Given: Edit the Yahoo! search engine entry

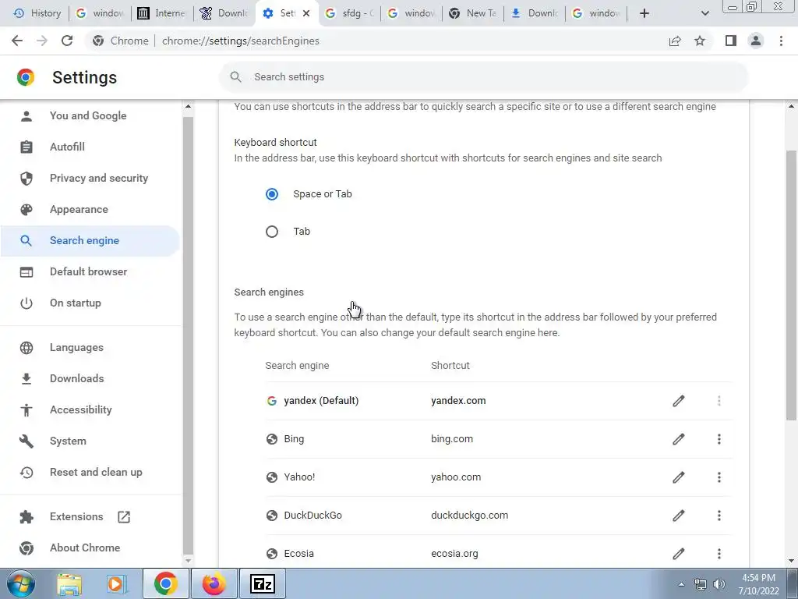Looking at the screenshot, I should tap(679, 477).
